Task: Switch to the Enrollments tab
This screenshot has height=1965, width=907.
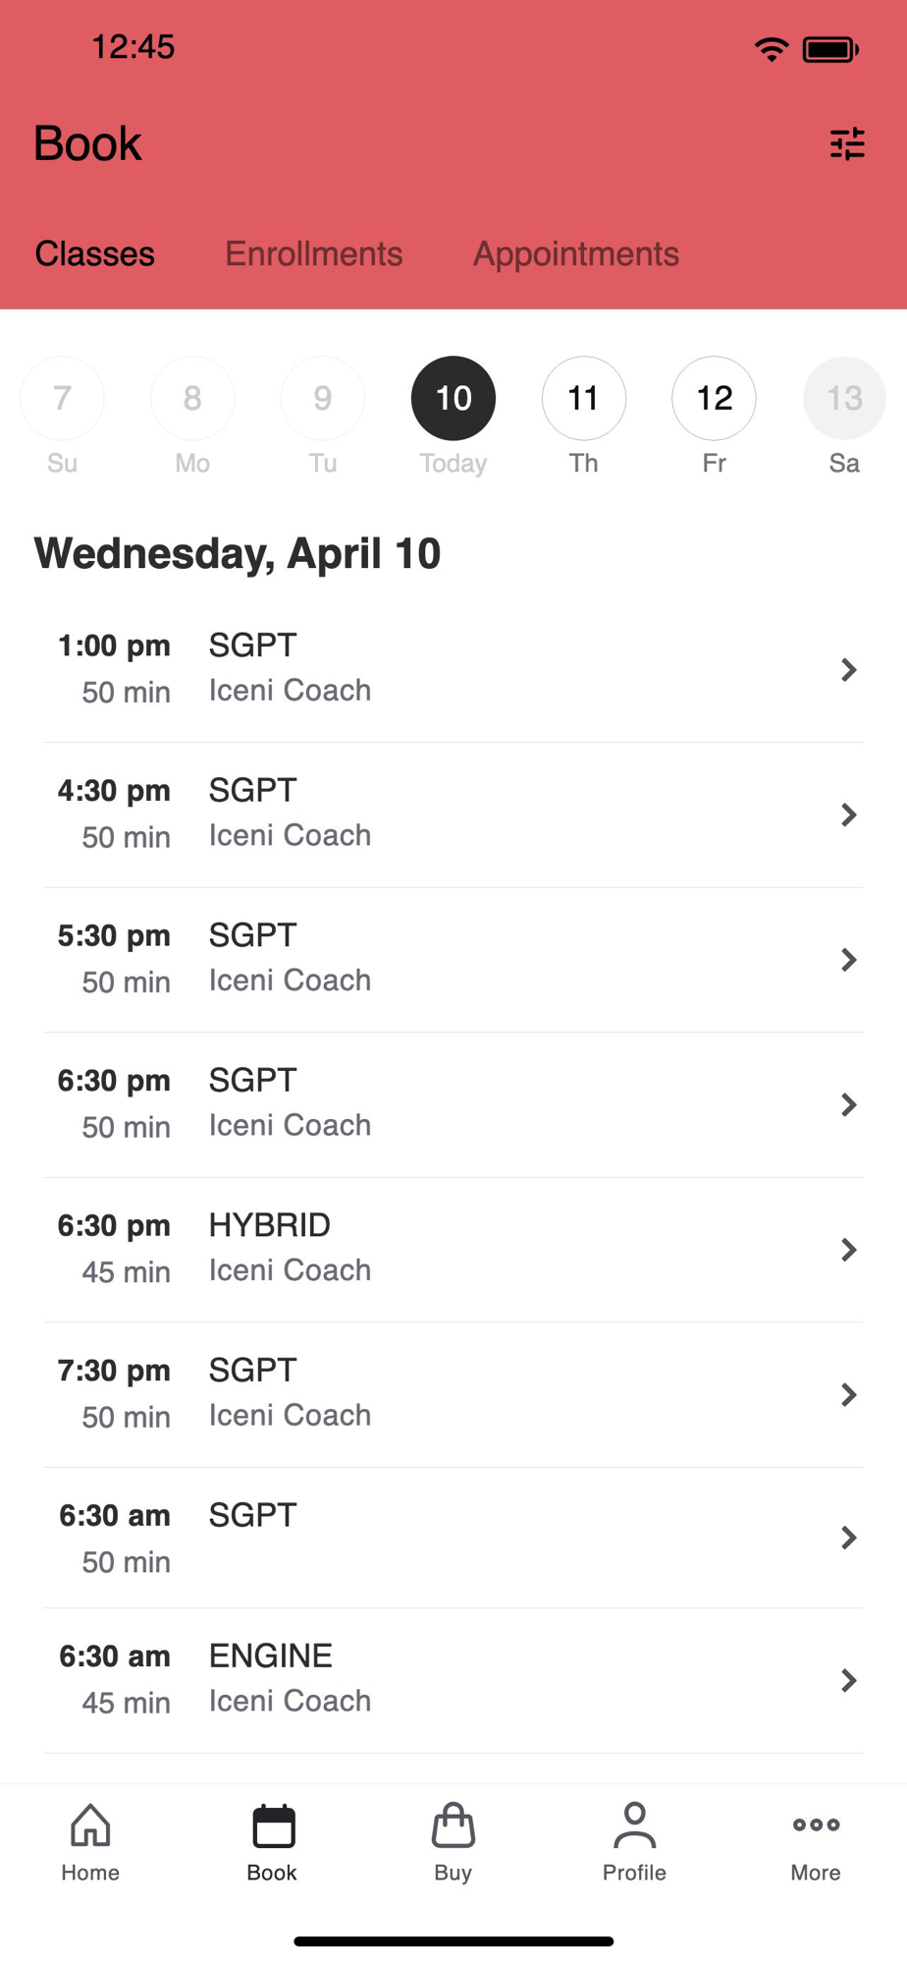Action: (x=314, y=254)
